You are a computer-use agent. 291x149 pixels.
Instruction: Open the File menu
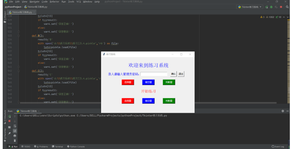click(x=11, y=2)
